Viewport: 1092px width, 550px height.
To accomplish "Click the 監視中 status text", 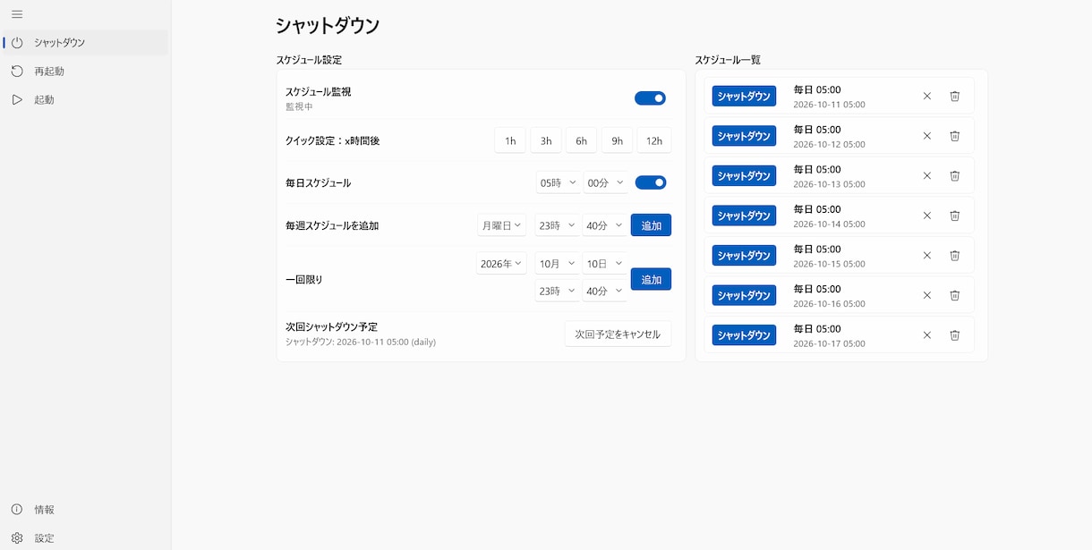I will [299, 106].
